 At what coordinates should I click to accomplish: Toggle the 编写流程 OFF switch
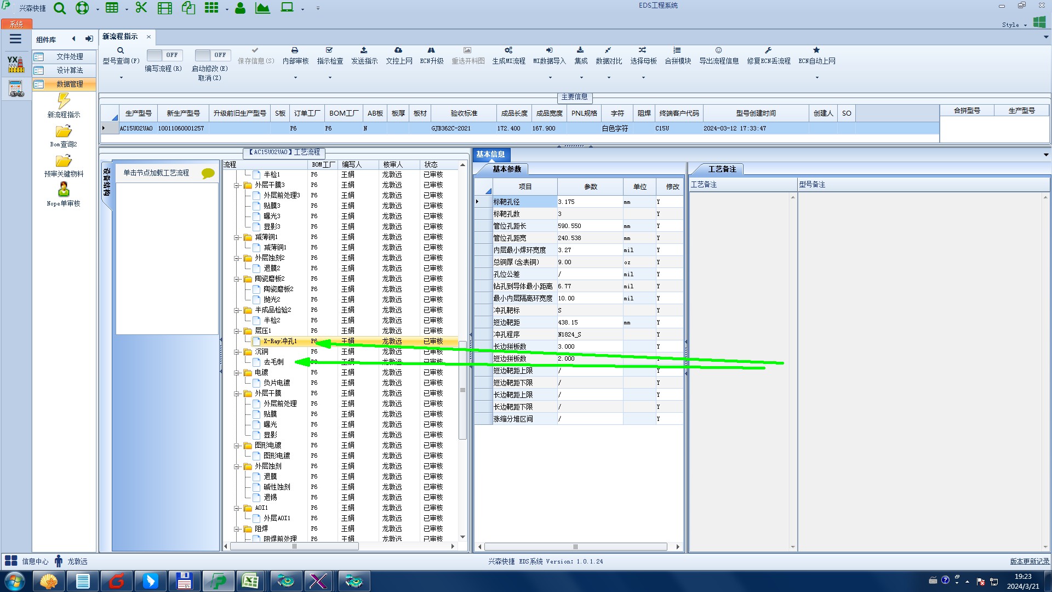pos(164,55)
